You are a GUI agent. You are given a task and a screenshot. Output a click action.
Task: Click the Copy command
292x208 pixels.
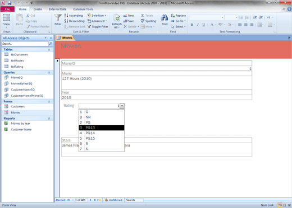31,21
